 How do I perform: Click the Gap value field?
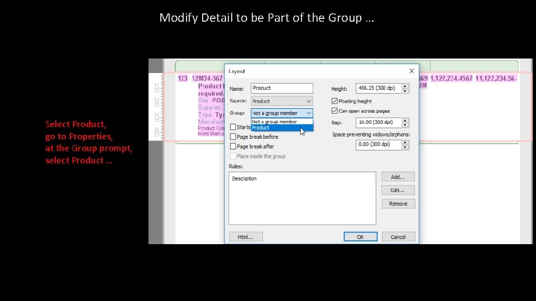click(379, 122)
